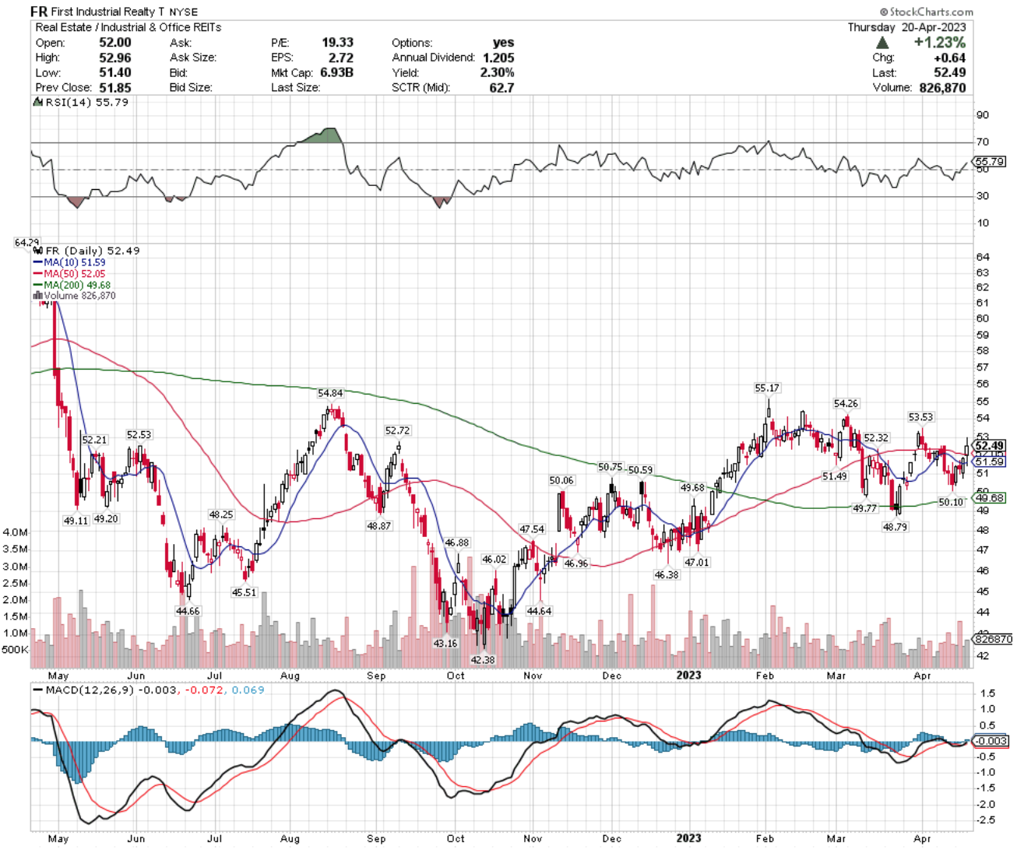Click the +1.23% change percentage
The width and height of the screenshot is (1017, 853).
pos(939,44)
